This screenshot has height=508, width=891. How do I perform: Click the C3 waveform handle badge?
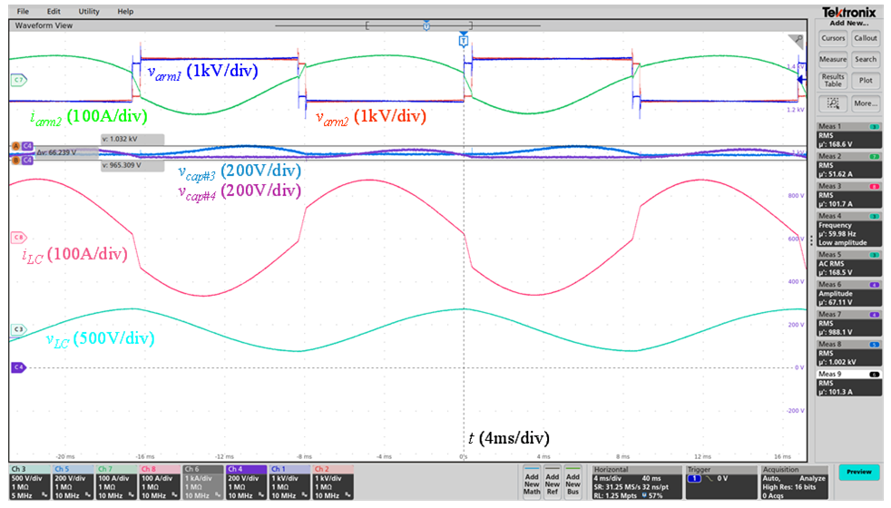[x=17, y=329]
